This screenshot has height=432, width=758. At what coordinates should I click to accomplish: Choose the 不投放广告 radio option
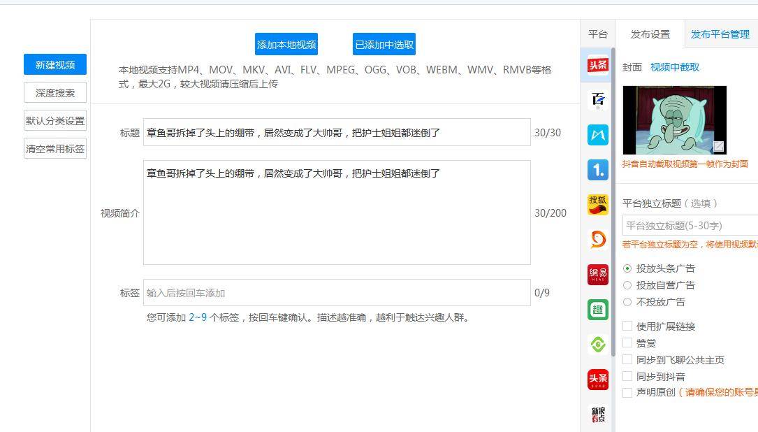(627, 302)
